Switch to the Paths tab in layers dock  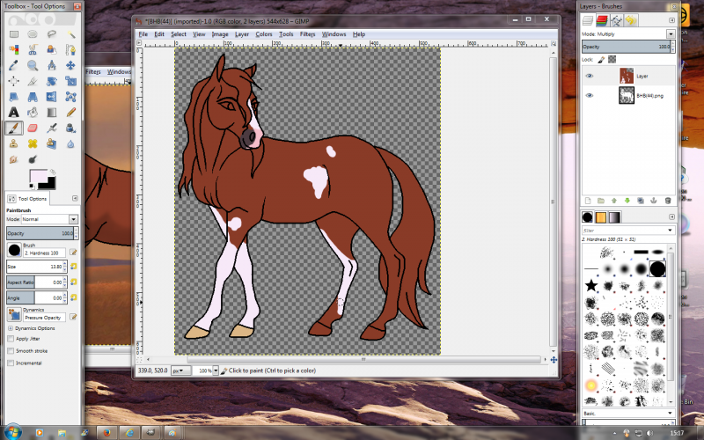point(617,20)
